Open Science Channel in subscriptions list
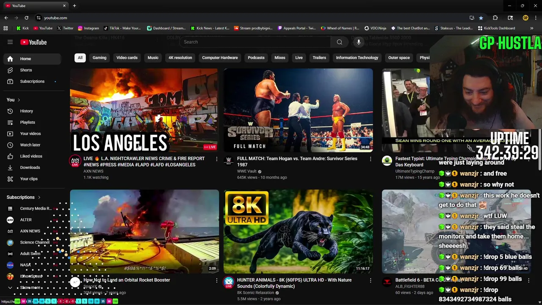The width and height of the screenshot is (542, 305). pyautogui.click(x=33, y=242)
